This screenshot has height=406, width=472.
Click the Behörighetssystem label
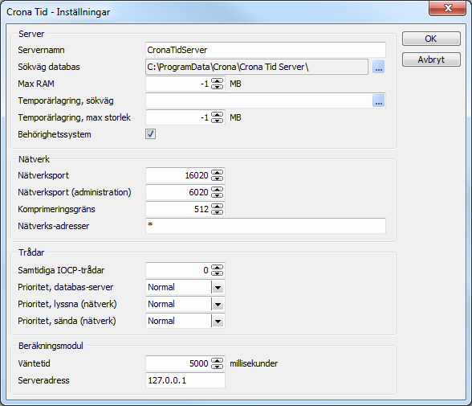55,134
